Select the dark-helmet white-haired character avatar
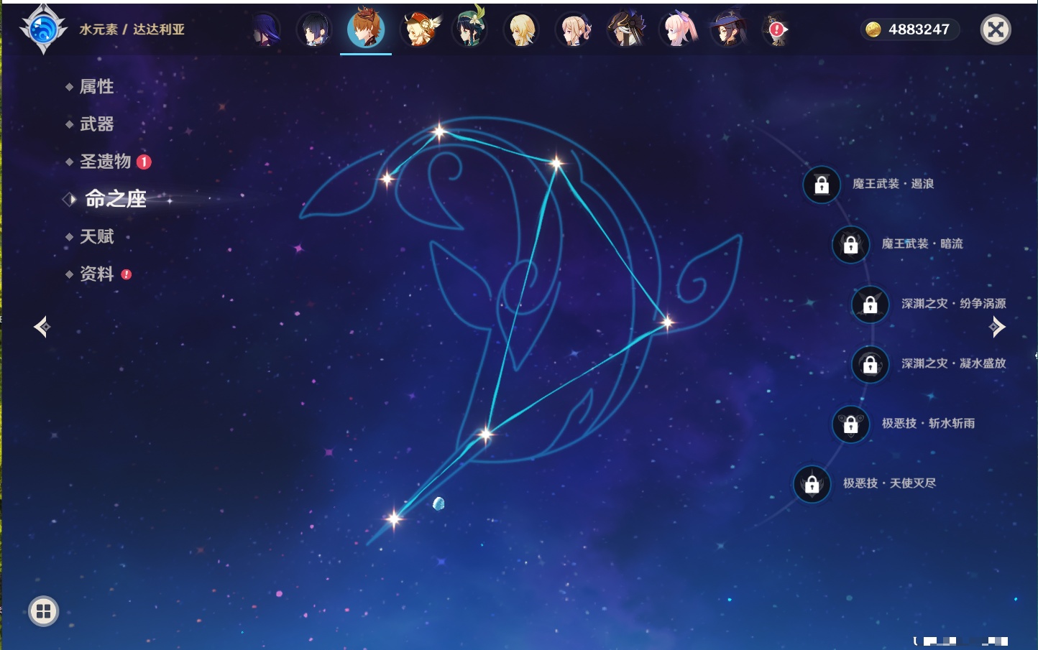The height and width of the screenshot is (650, 1038). 625,30
